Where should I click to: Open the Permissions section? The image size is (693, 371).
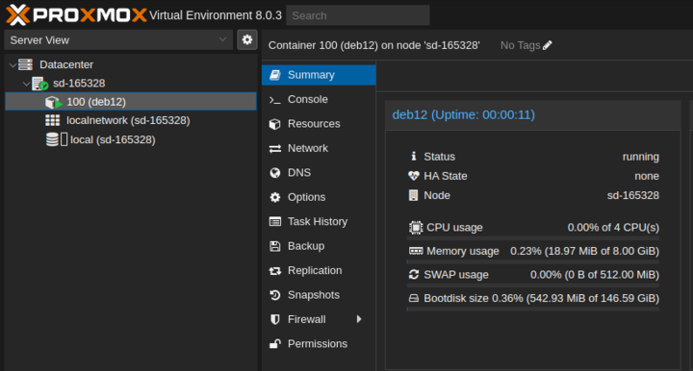pos(319,344)
